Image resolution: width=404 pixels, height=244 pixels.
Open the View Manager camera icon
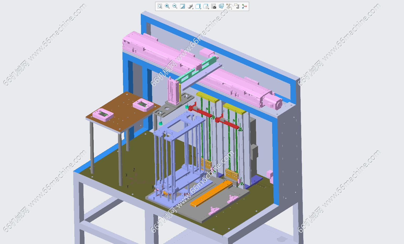pyautogui.click(x=214, y=6)
